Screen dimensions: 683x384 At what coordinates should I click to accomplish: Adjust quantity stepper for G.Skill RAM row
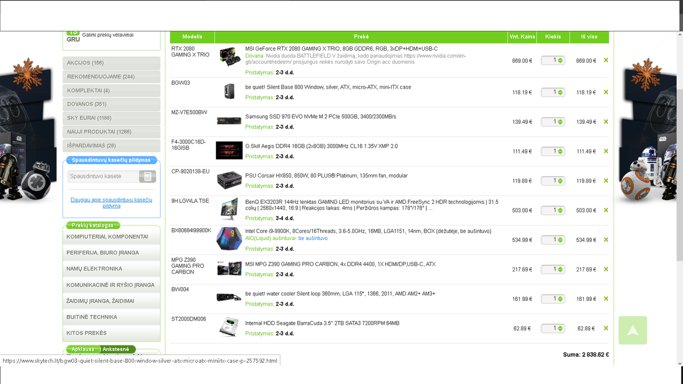point(560,151)
